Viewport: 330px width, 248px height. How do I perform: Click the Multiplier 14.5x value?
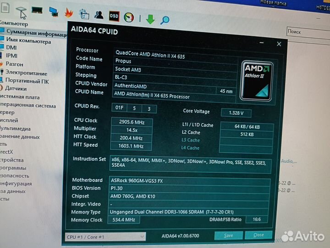click(132, 130)
